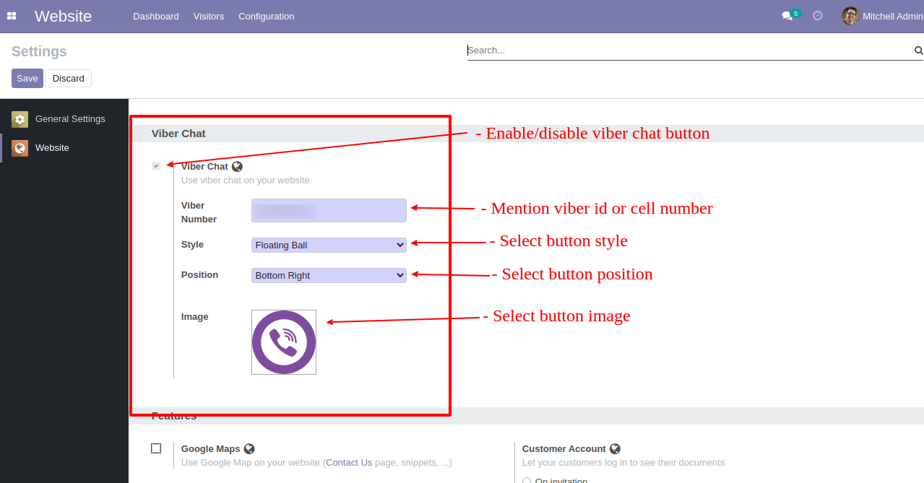
Task: Click the Viber logo image thumbnail
Action: [284, 342]
